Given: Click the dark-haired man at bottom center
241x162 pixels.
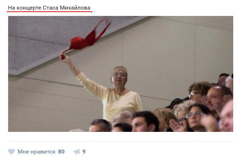Looking at the screenshot, I should click(145, 122).
